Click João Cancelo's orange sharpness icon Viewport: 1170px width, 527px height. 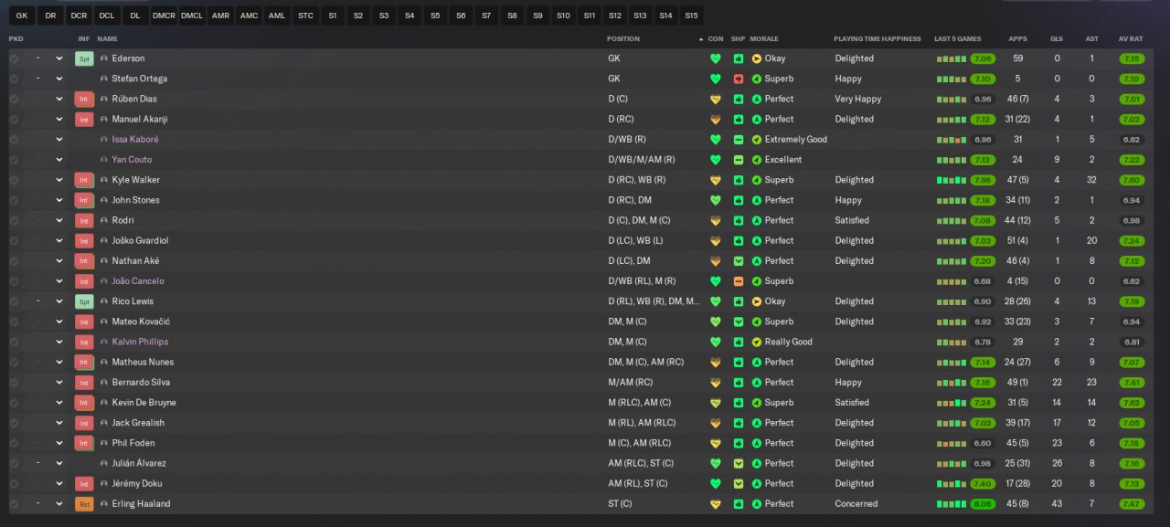click(x=739, y=281)
